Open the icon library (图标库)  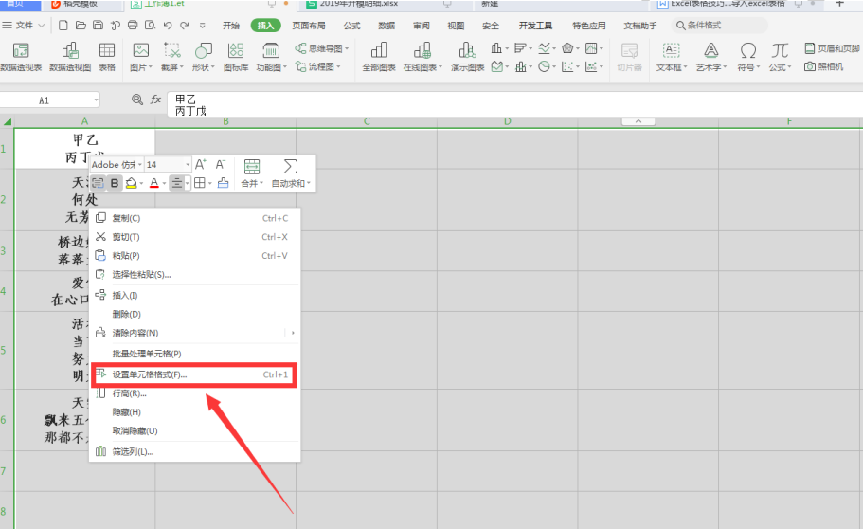coord(236,57)
